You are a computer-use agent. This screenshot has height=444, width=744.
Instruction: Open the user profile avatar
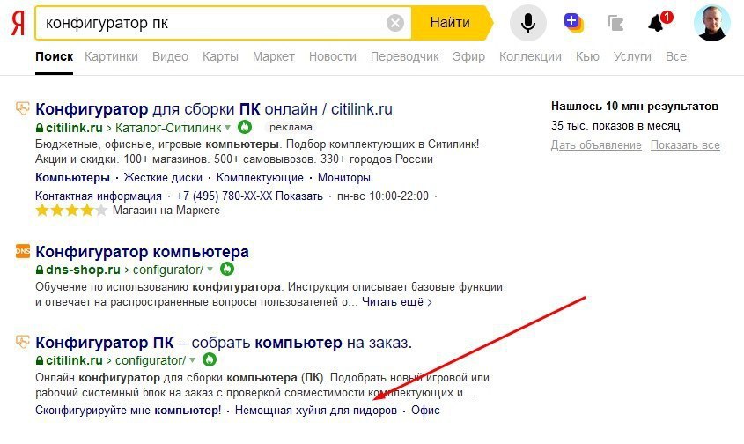point(711,23)
